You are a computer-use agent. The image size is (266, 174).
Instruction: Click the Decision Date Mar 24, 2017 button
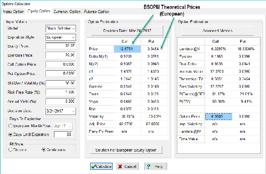click(x=127, y=30)
